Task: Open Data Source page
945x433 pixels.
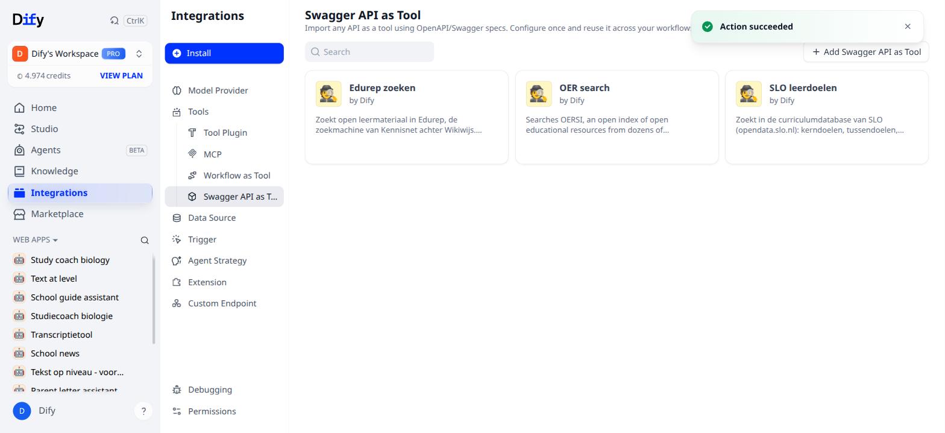Action: (x=224, y=218)
